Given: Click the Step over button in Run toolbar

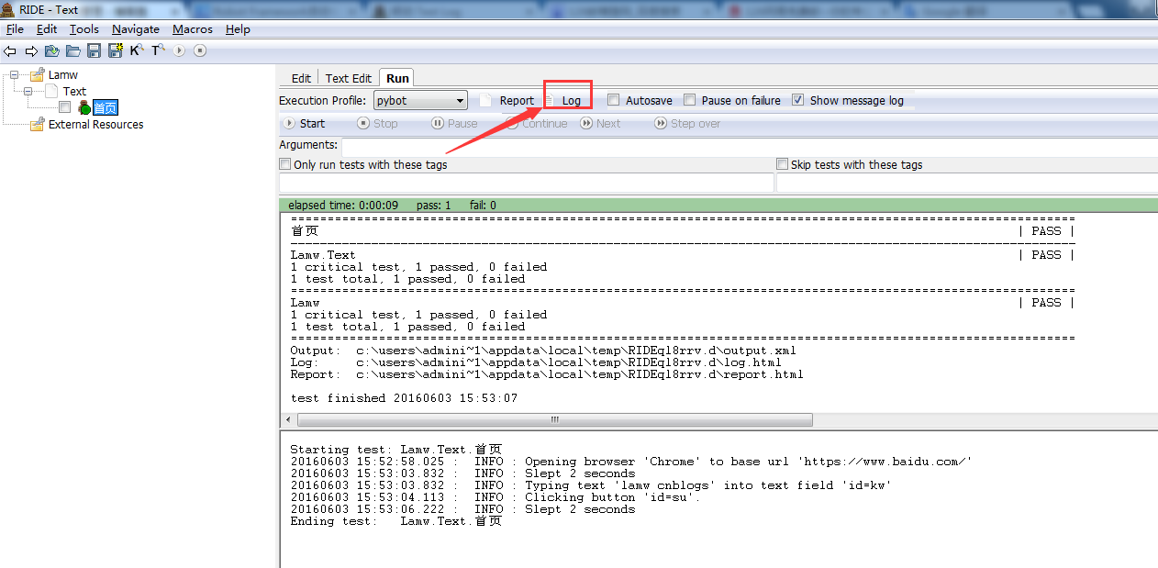Looking at the screenshot, I should pos(687,124).
